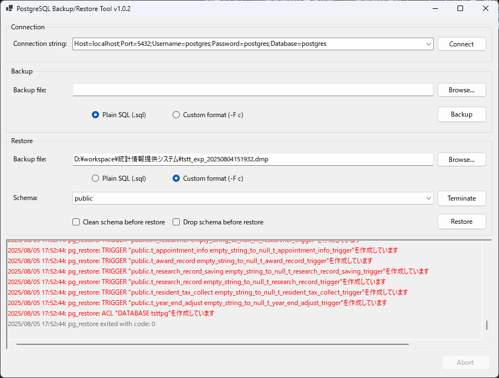
Task: Click the log's vertical scrollbar thumb
Action: (487, 326)
